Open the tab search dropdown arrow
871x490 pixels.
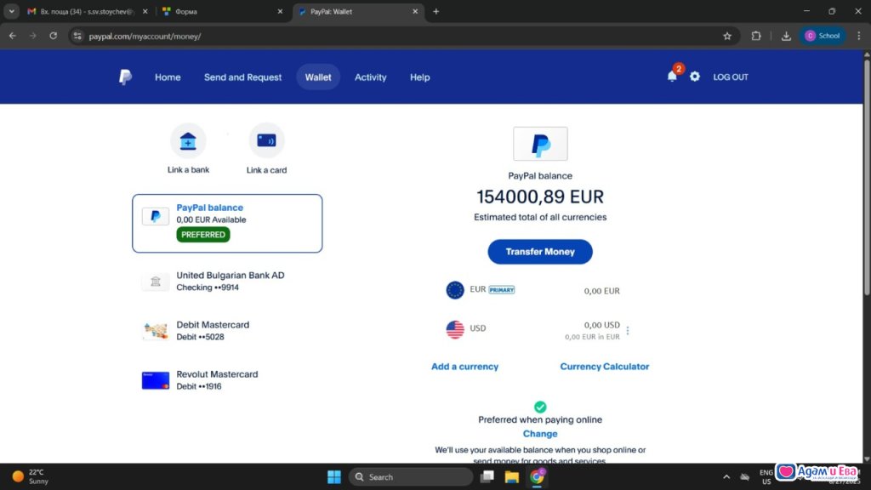[12, 11]
